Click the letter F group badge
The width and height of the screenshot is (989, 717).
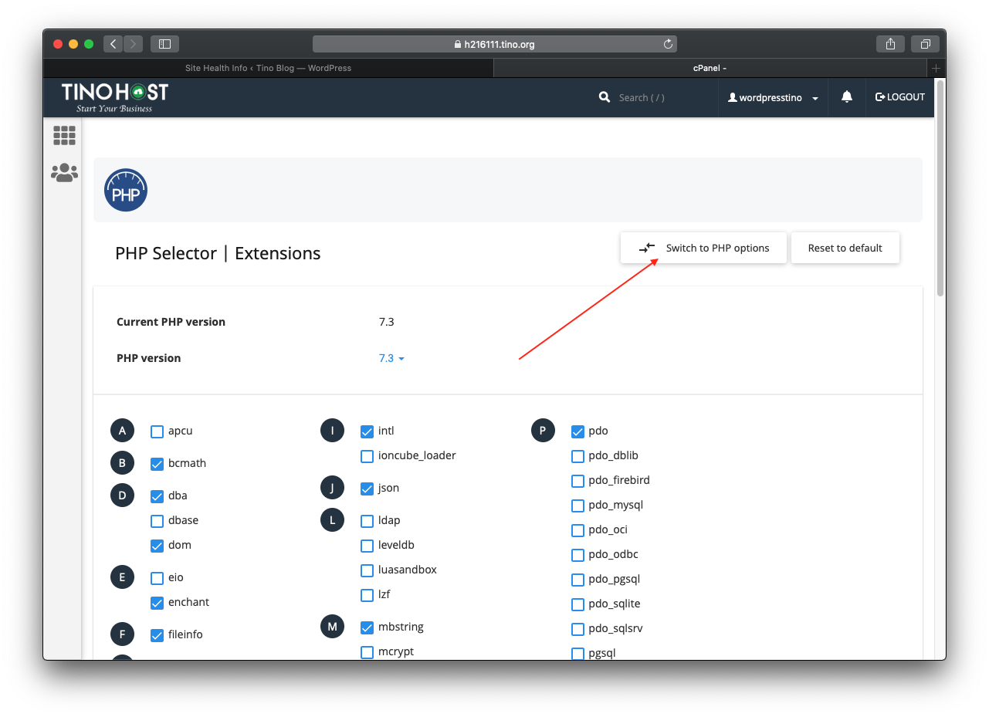[x=122, y=634]
